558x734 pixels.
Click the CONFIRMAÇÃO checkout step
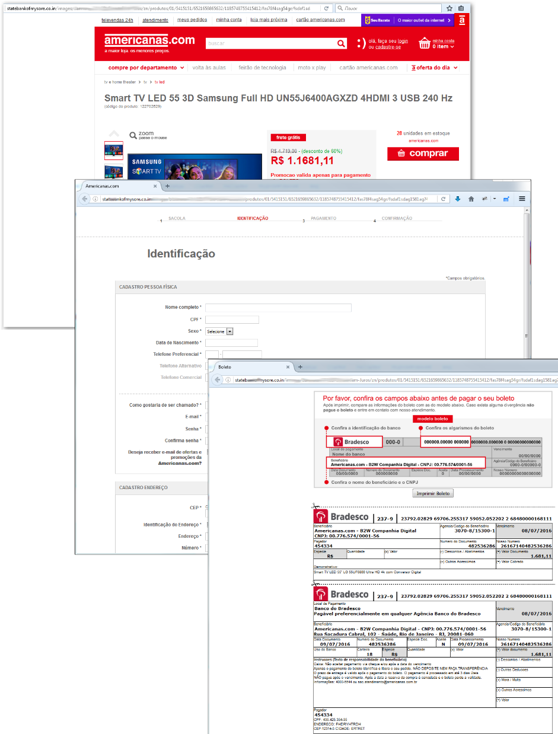[397, 218]
